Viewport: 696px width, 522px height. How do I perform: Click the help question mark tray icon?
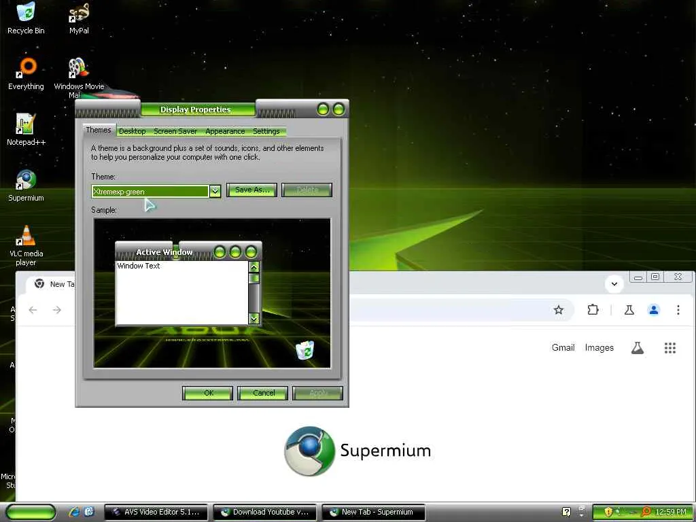[x=566, y=512]
